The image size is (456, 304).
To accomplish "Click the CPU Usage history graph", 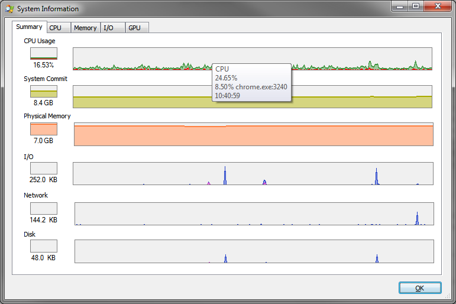I will tap(253, 59).
